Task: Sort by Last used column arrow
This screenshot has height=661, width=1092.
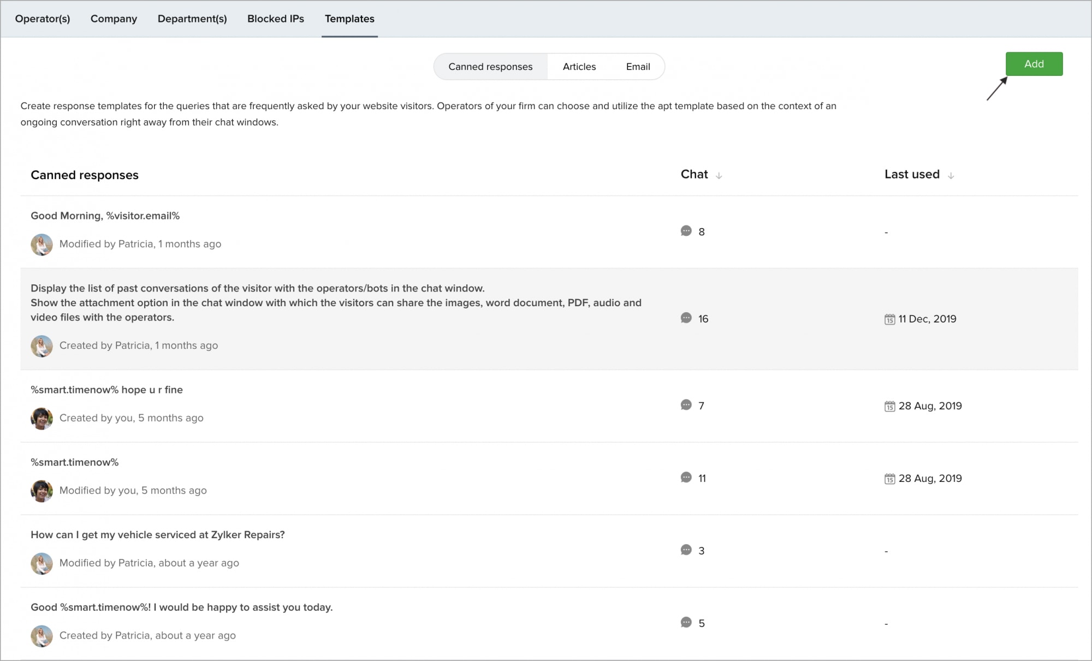Action: (951, 176)
